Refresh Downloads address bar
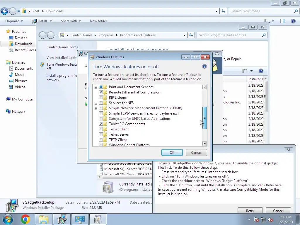The image size is (300, 225). 223,11
